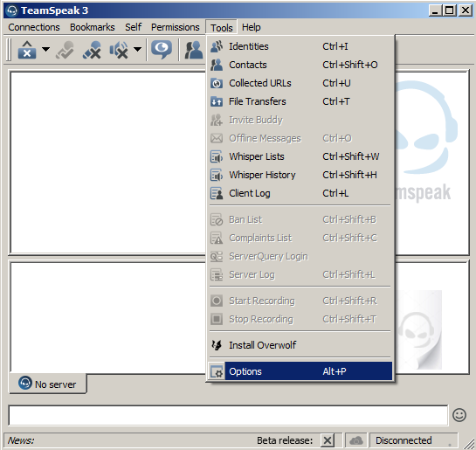Click the grayed-out away status toolbar icon
The image size is (476, 450).
pyautogui.click(x=65, y=50)
